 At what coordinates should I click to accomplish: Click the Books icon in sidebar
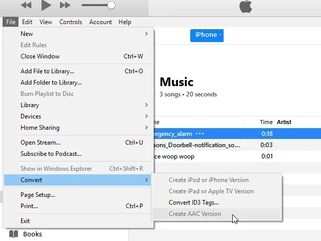pos(13,234)
